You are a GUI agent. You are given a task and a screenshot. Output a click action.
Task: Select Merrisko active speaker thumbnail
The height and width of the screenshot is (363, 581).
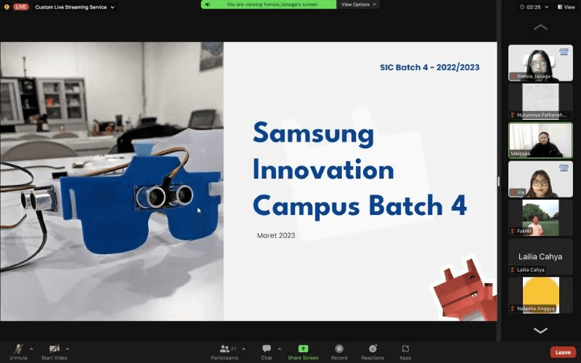pyautogui.click(x=540, y=140)
